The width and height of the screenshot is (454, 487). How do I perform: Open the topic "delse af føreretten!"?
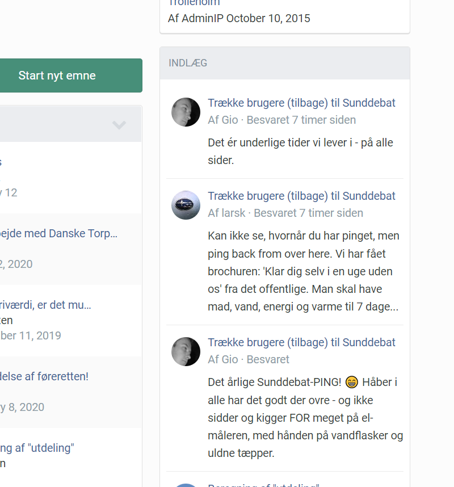pyautogui.click(x=44, y=376)
